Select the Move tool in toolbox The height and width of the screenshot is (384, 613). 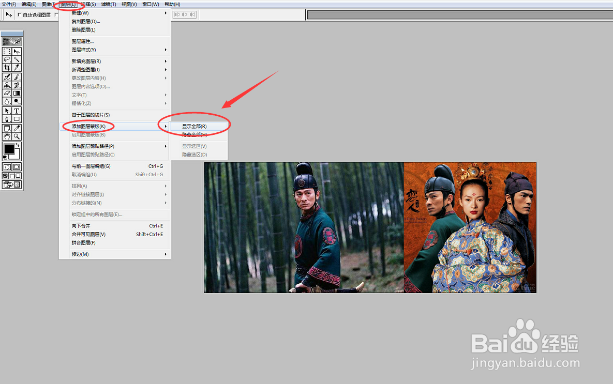point(17,52)
